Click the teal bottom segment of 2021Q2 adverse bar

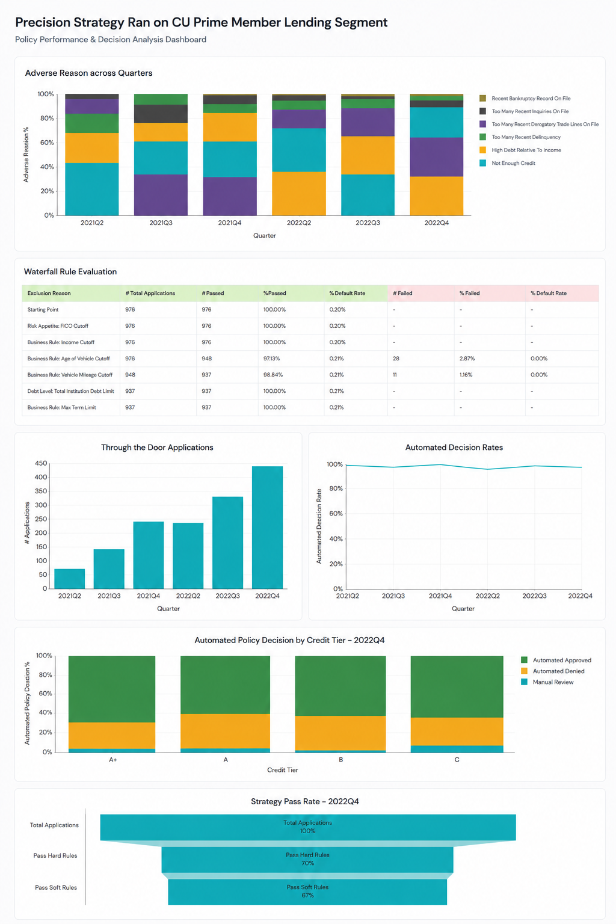pyautogui.click(x=92, y=189)
